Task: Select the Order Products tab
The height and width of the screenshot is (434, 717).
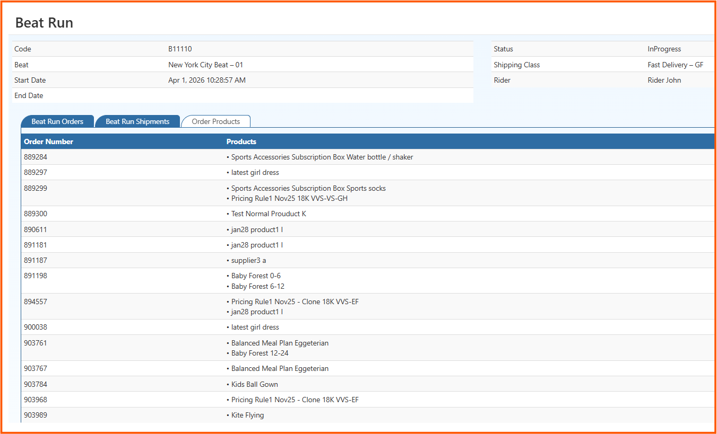Action: [x=215, y=121]
